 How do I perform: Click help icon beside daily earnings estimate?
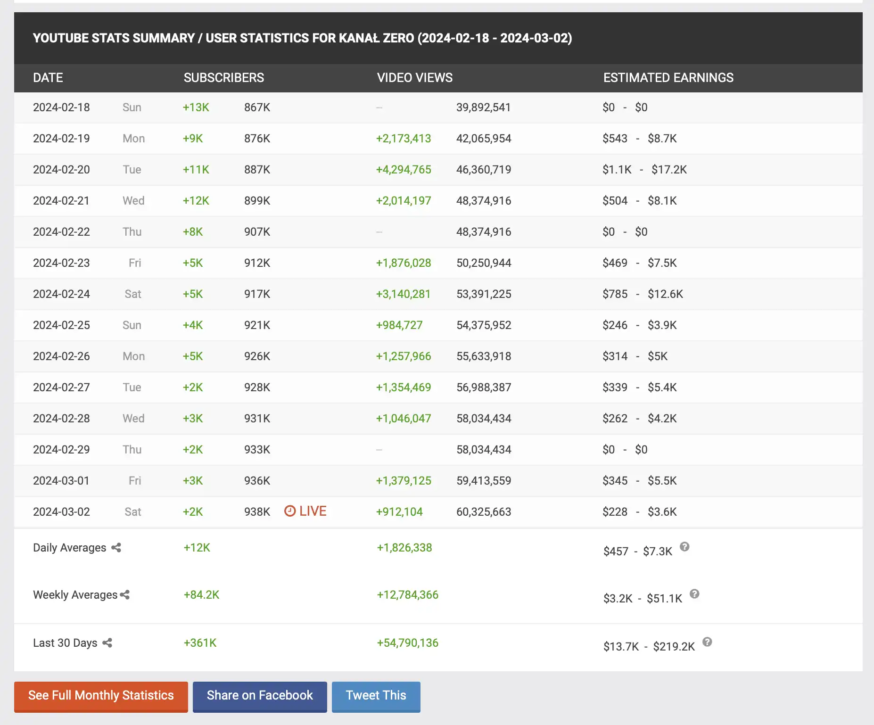[684, 547]
